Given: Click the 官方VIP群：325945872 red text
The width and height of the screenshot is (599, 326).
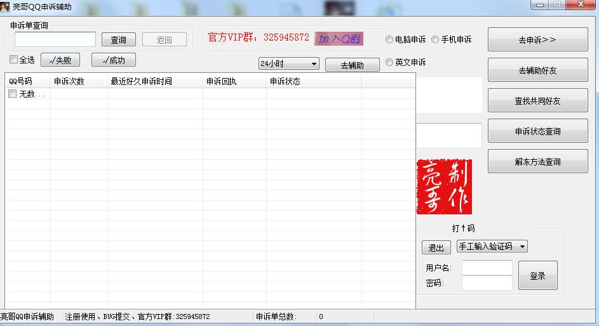Looking at the screenshot, I should (x=259, y=37).
